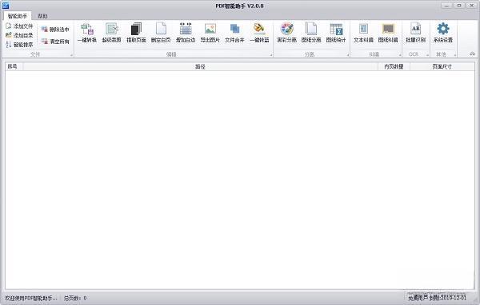480x305 pixels.
Task: Collapse the ribbon with the chevron button
Action: click(x=472, y=54)
